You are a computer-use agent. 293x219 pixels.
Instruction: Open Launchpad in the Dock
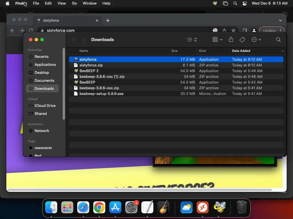point(67,207)
